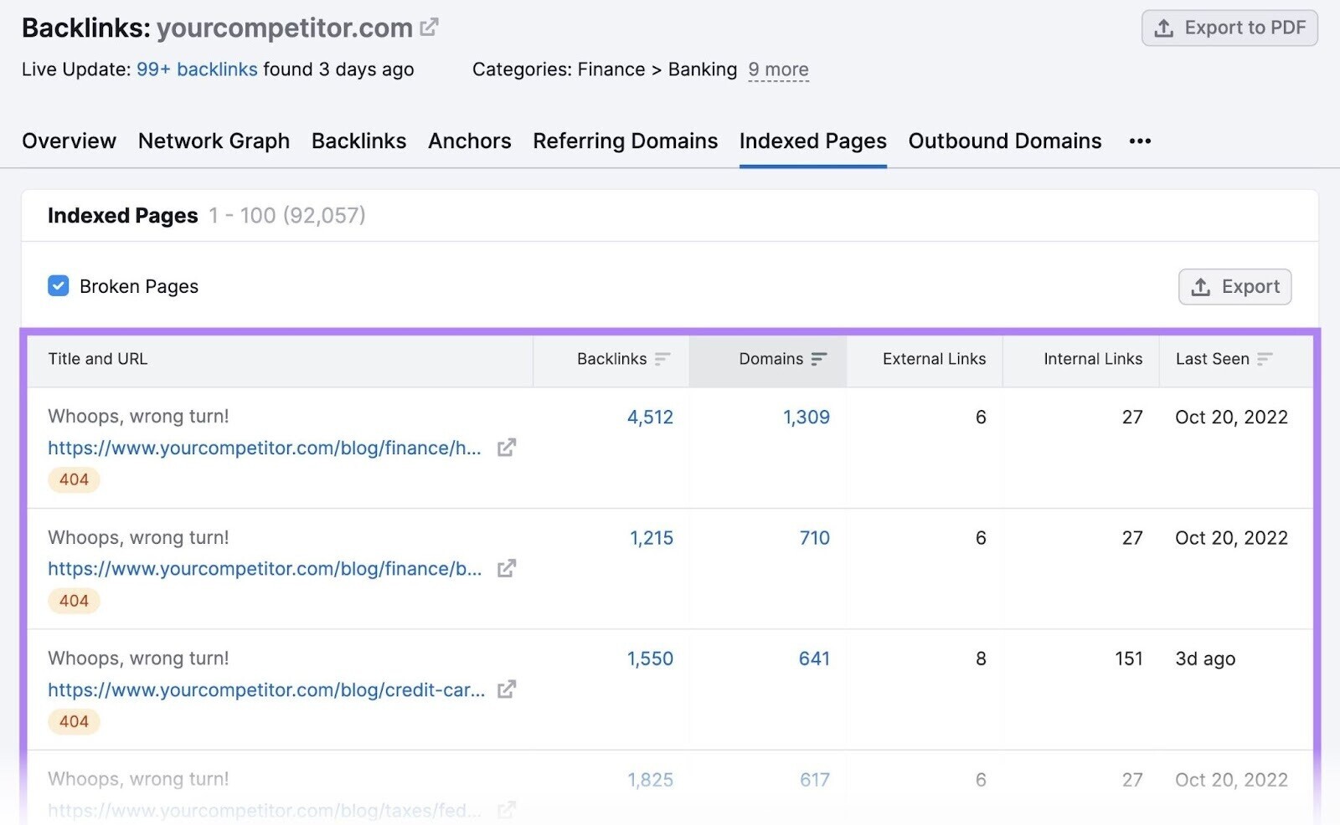Click the 404 badge under the credit-card URL
The image size is (1340, 825).
pos(74,721)
